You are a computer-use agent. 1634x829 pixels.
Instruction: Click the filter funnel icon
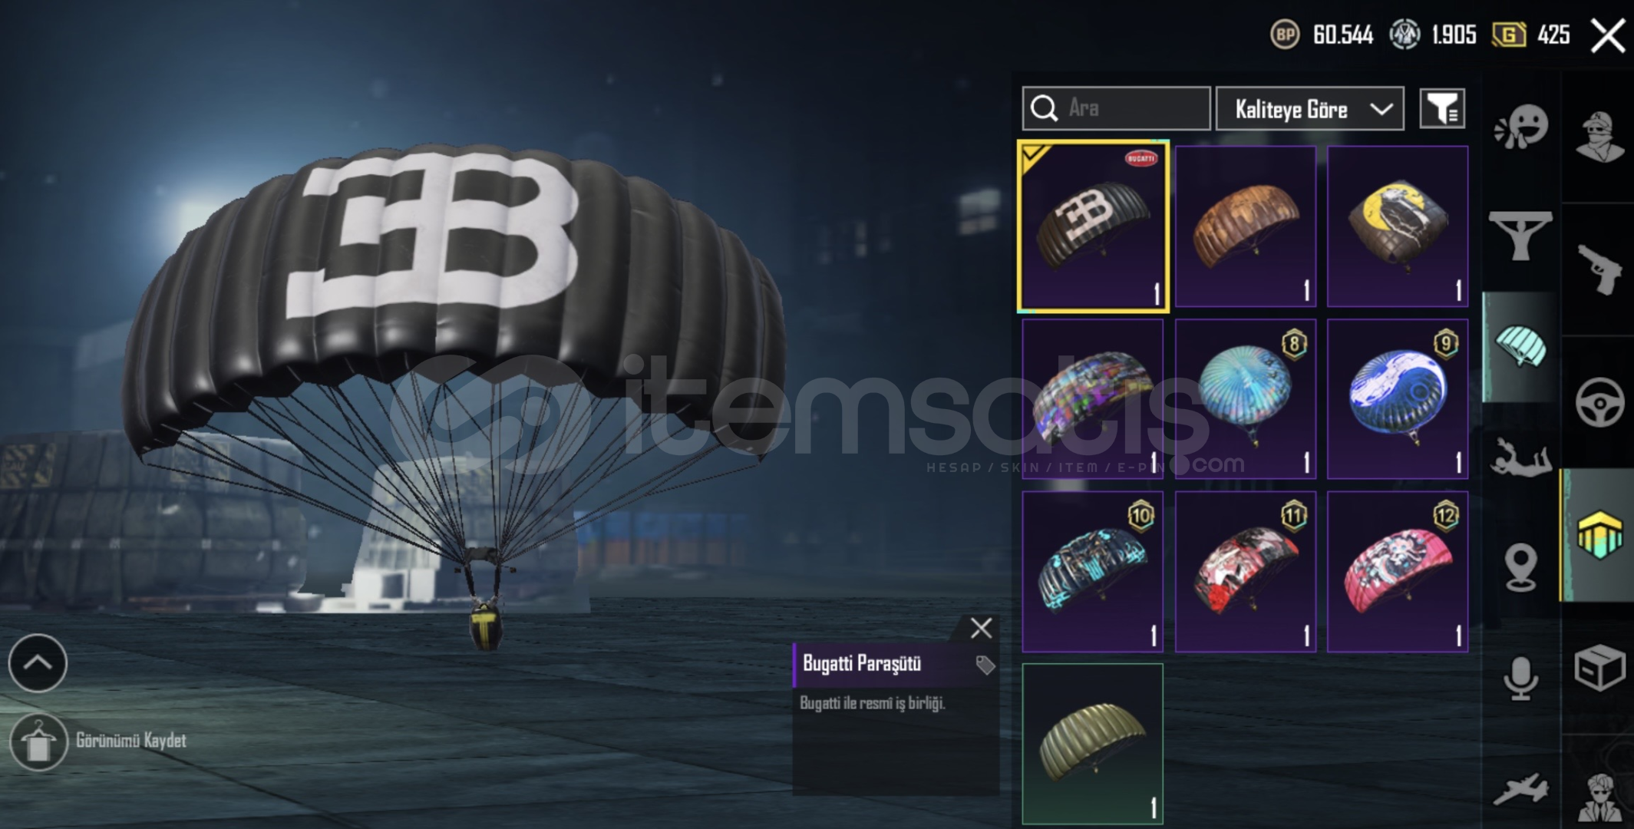1442,108
